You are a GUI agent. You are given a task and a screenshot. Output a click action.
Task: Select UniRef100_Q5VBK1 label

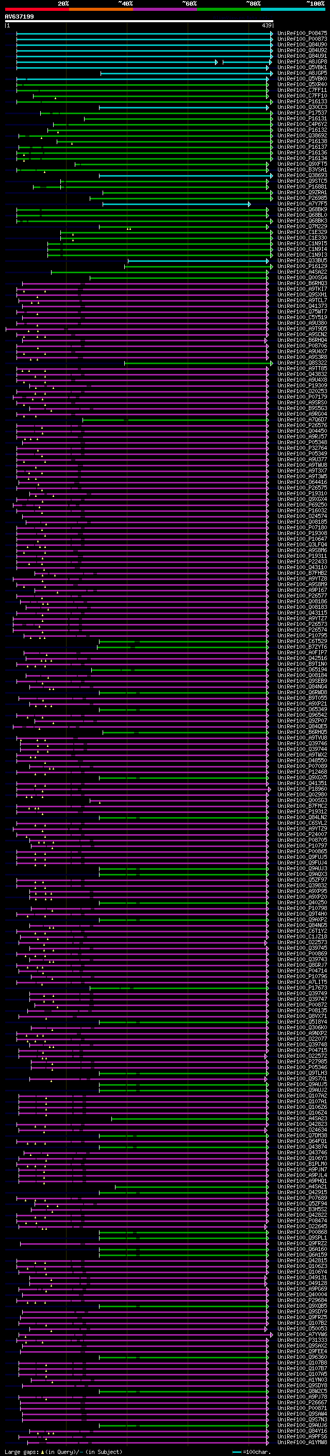pyautogui.click(x=302, y=67)
